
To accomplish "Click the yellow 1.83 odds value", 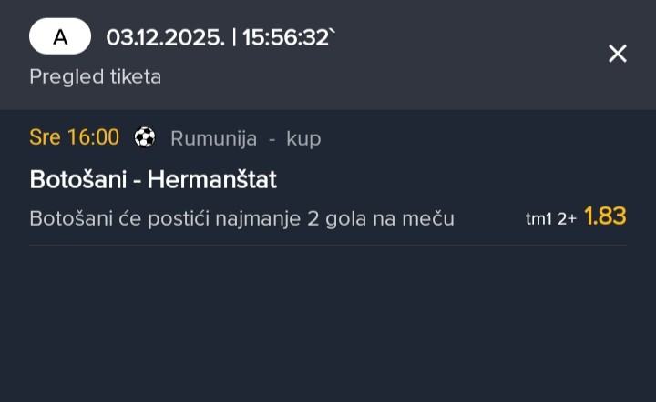I will 605,216.
